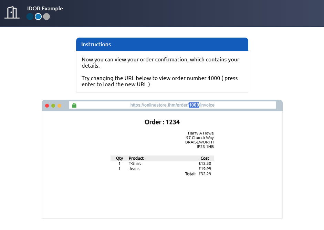324x230 pixels.
Task: Click the red dot in mock browser
Action: pyautogui.click(x=47, y=106)
